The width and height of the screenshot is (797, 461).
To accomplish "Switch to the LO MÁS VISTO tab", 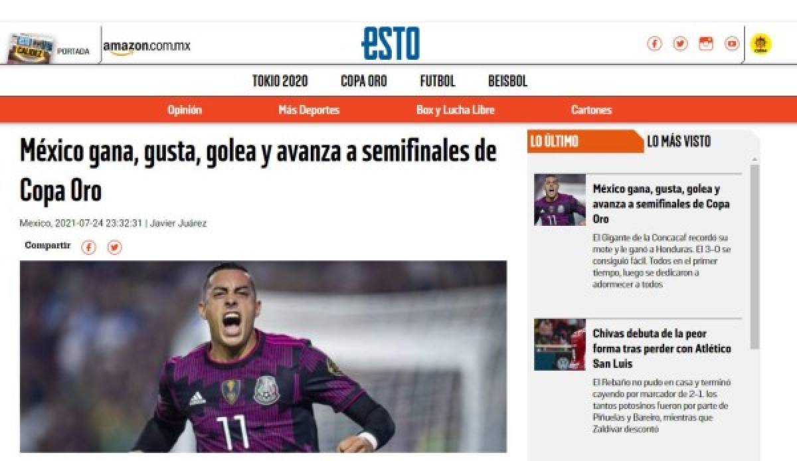I will click(x=679, y=141).
